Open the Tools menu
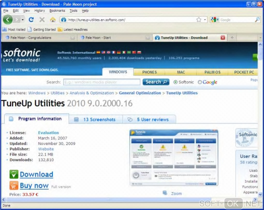This screenshot has width=264, height=210. click(x=74, y=11)
